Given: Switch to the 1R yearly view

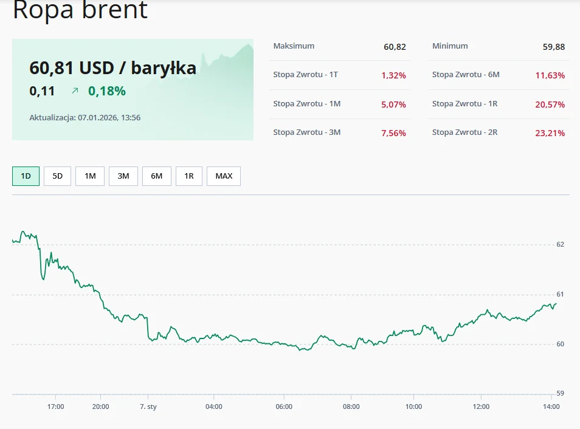Looking at the screenshot, I should point(188,176).
